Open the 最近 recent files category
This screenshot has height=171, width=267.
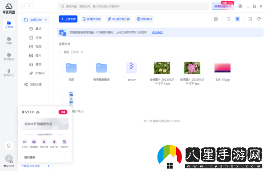36,28
